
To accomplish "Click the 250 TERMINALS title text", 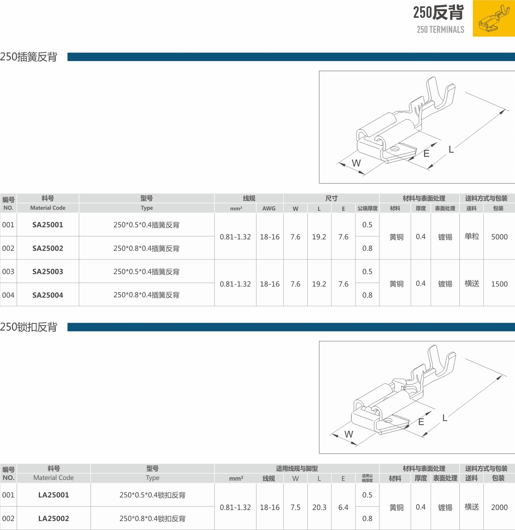I will tap(440, 30).
